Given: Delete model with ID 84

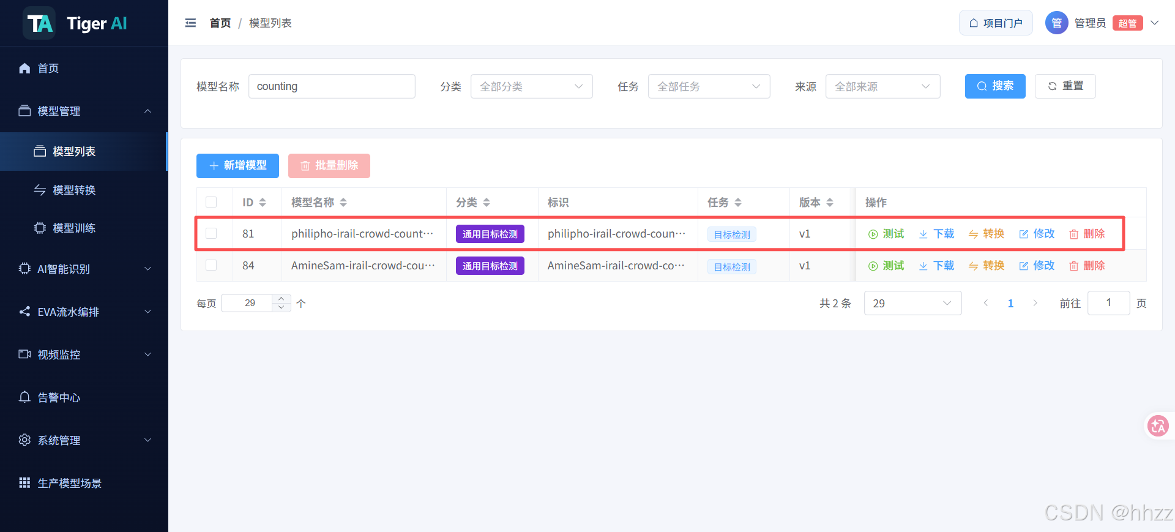Looking at the screenshot, I should tap(1087, 266).
